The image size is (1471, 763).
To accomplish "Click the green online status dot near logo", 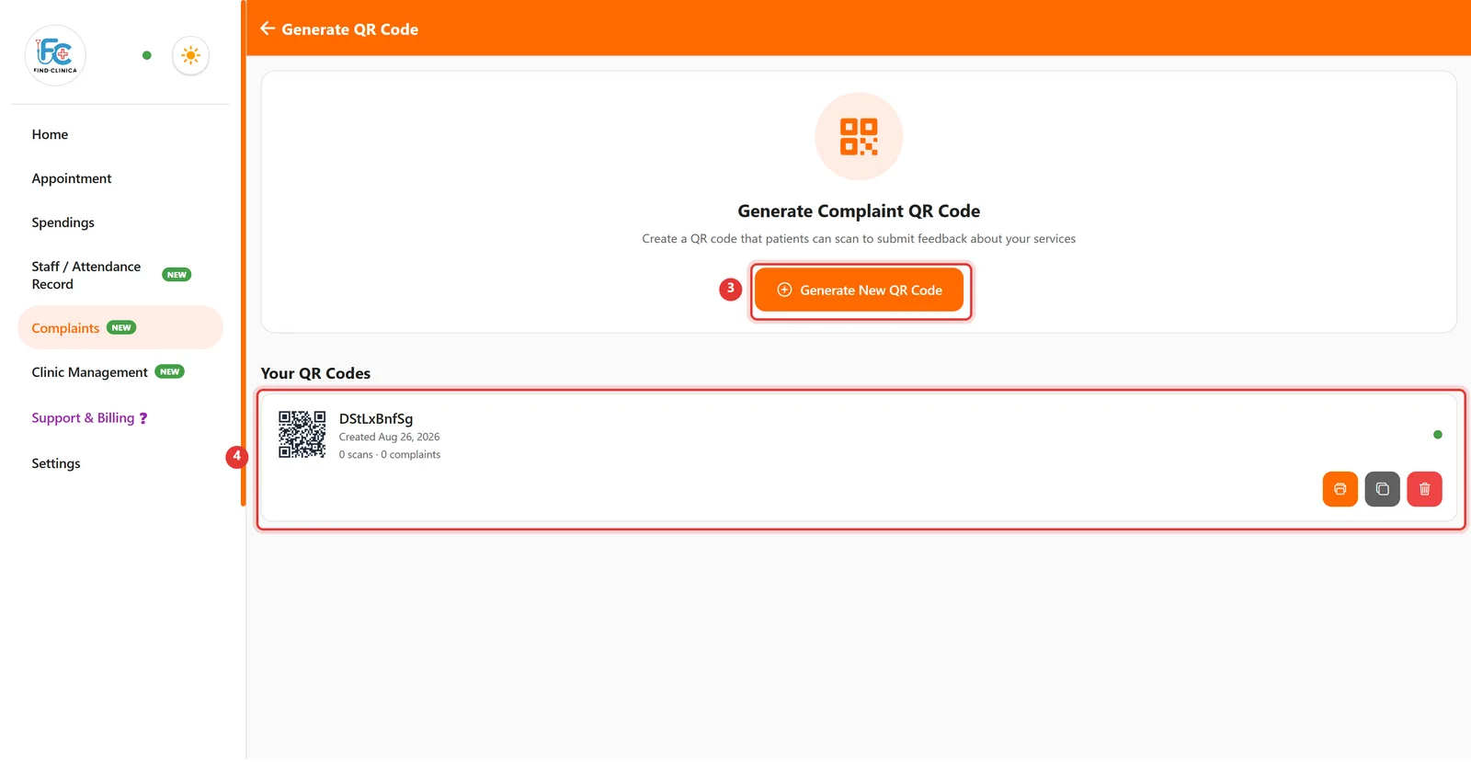I will coord(147,55).
